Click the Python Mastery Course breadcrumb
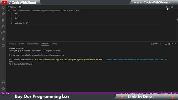Image resolution: width=178 pixels, height=100 pixels. click(51, 11)
